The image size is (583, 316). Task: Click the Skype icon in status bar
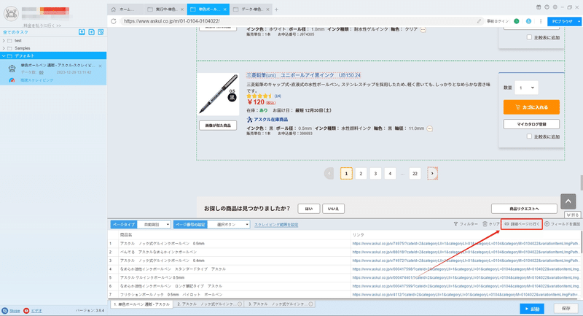point(5,310)
